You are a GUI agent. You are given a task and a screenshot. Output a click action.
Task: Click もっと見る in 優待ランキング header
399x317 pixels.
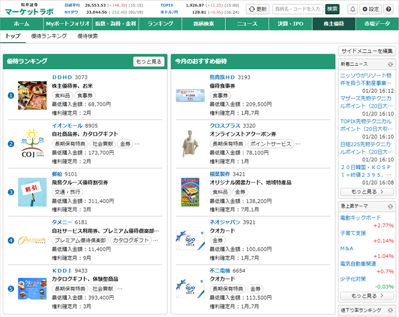pos(149,62)
